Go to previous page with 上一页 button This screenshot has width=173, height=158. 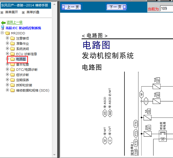point(71,7)
